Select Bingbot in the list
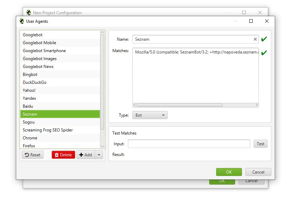The height and width of the screenshot is (197, 293). pos(60,75)
